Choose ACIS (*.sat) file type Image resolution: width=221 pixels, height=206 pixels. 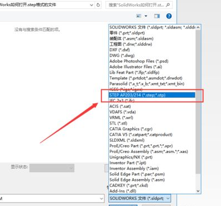point(152,106)
